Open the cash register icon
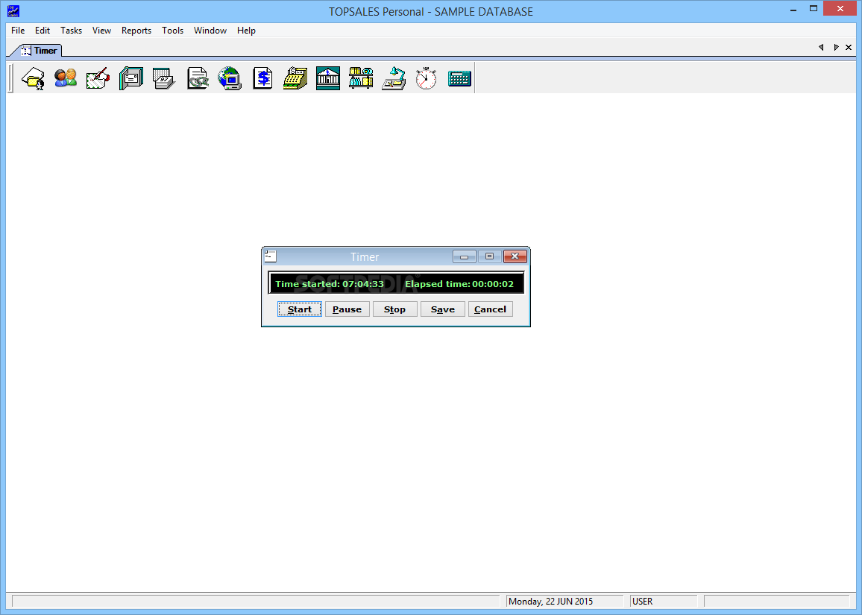The image size is (862, 615). point(295,78)
